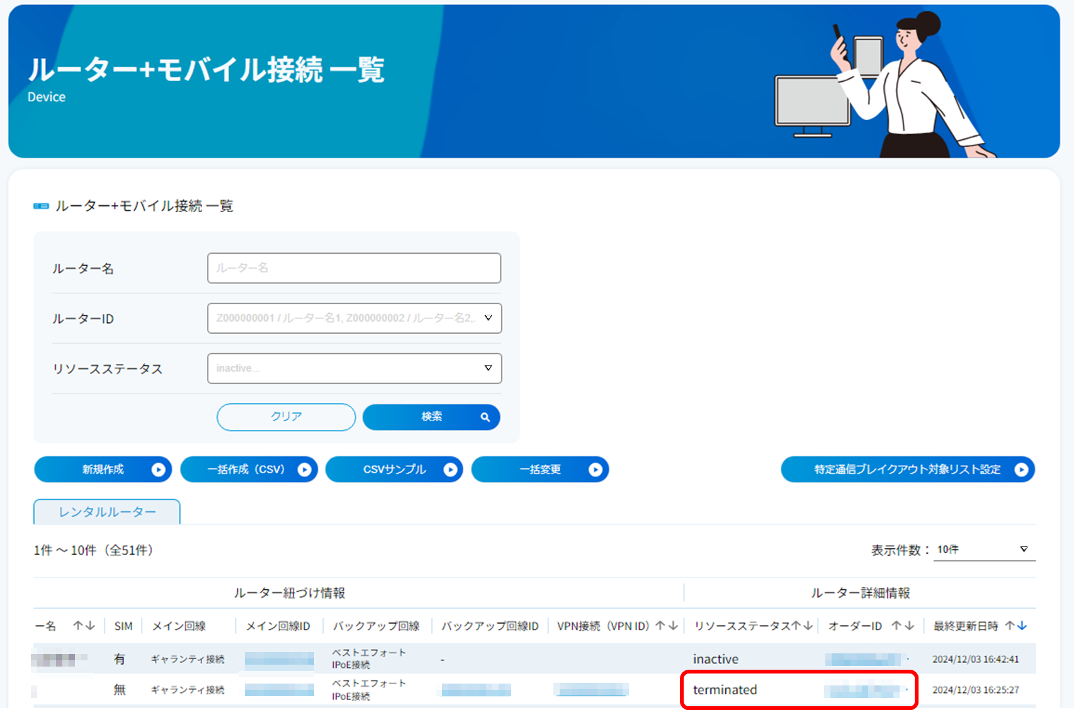Select the terminated status row cell
Image resolution: width=1074 pixels, height=710 pixels.
725,690
